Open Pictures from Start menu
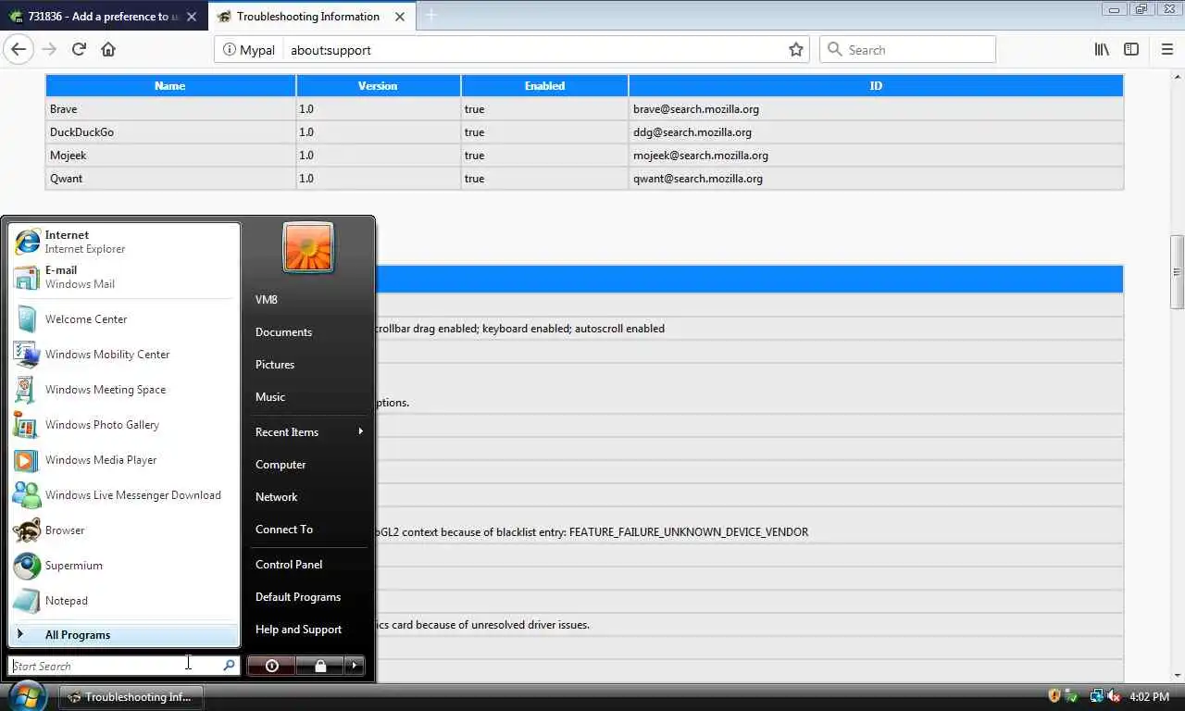This screenshot has width=1185, height=711. pyautogui.click(x=308, y=365)
